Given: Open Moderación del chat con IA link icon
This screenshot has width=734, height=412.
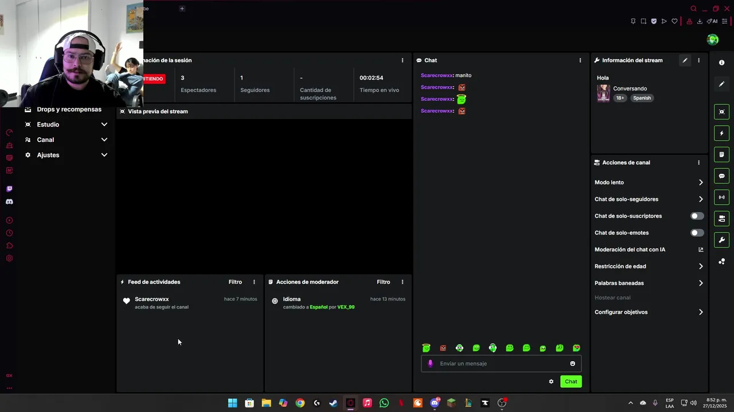Looking at the screenshot, I should [701, 249].
